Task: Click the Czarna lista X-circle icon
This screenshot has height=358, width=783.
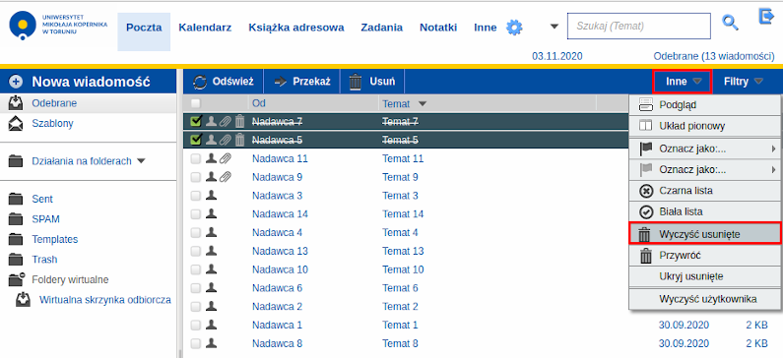Action: click(x=646, y=191)
